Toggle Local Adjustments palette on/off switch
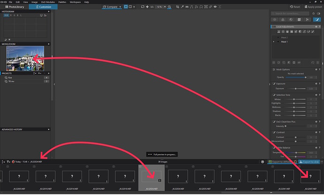Screen dimensions: 324x195 (x=274, y=27)
